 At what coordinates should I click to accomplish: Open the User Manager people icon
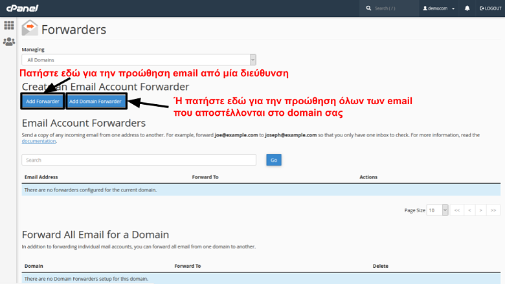(x=8, y=41)
